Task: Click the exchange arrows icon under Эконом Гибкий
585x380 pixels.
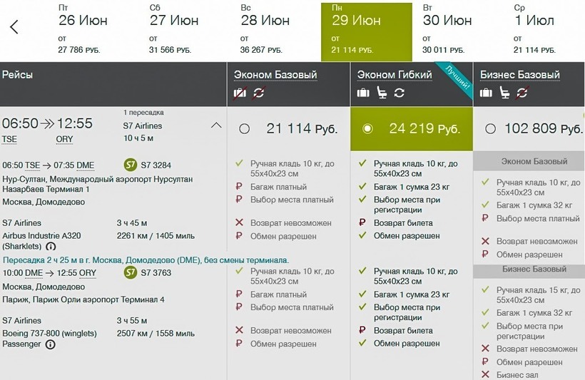Action: pos(399,93)
